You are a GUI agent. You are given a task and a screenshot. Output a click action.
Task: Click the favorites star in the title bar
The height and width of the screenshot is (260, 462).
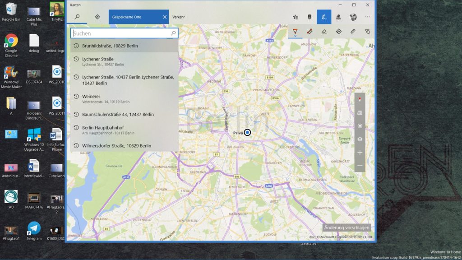click(x=296, y=17)
